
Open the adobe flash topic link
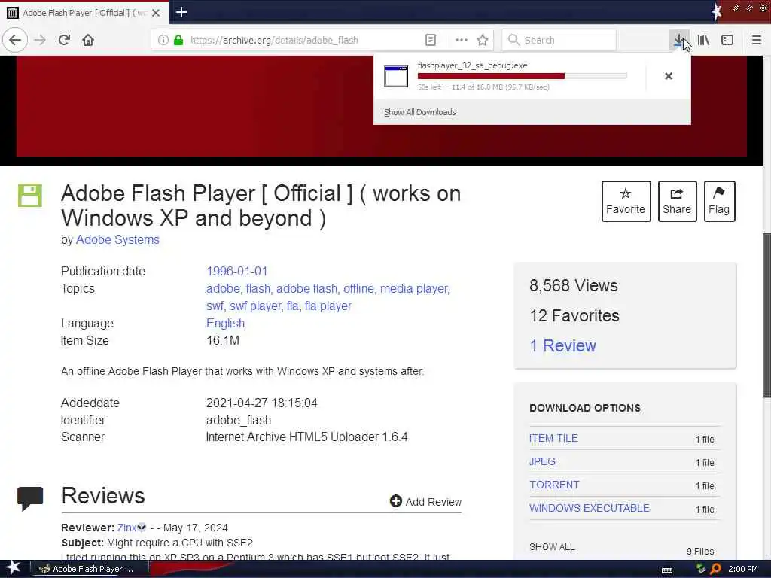(x=307, y=288)
